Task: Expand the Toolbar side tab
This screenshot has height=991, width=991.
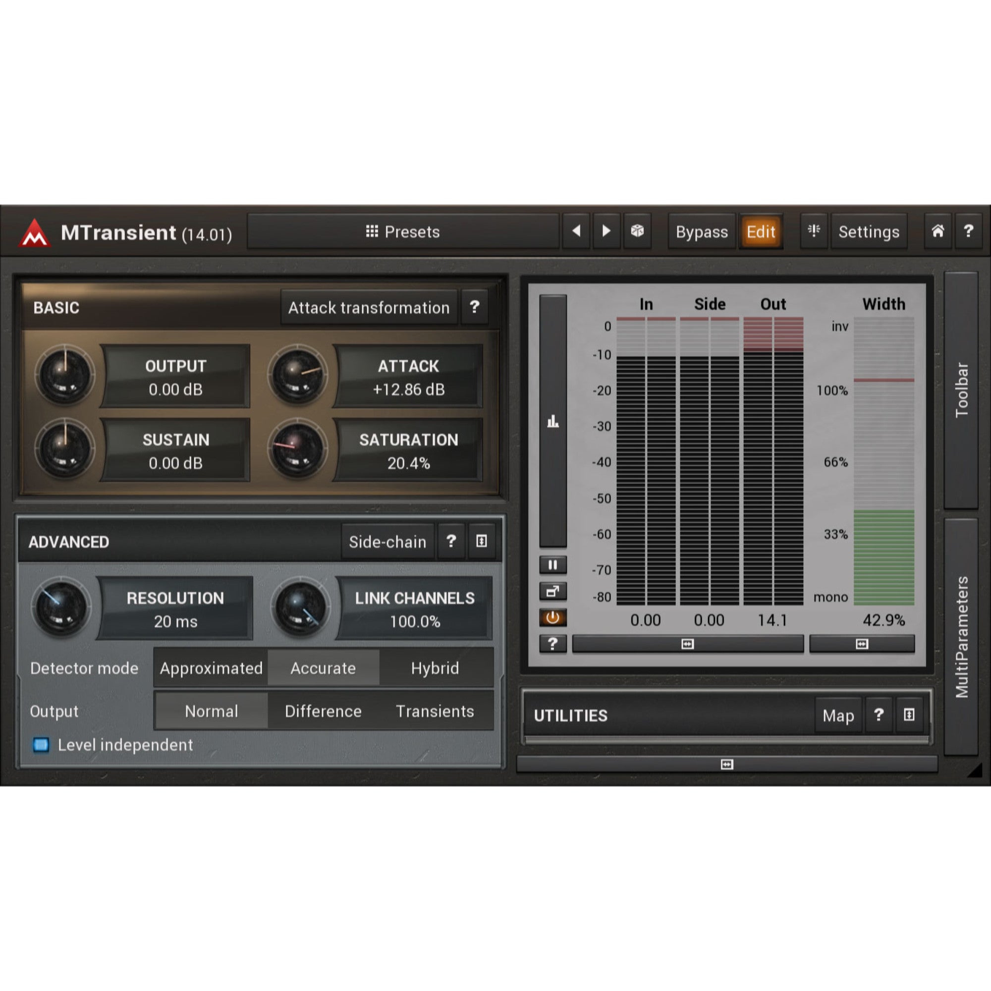Action: coord(961,390)
